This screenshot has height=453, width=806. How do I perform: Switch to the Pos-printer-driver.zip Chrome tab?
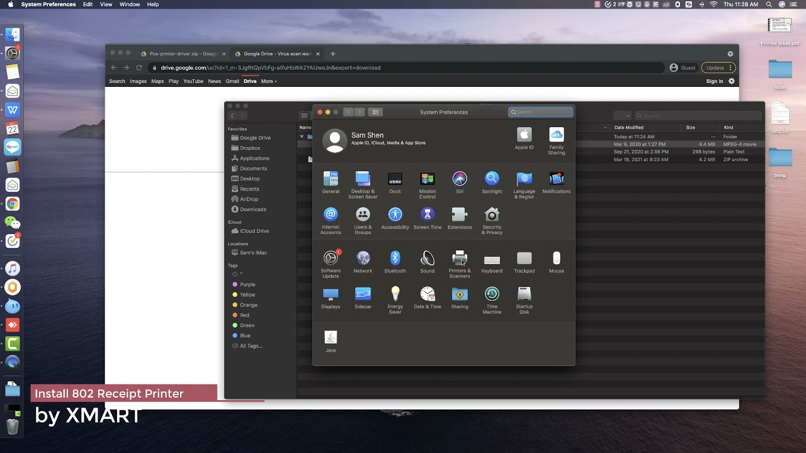[x=181, y=53]
